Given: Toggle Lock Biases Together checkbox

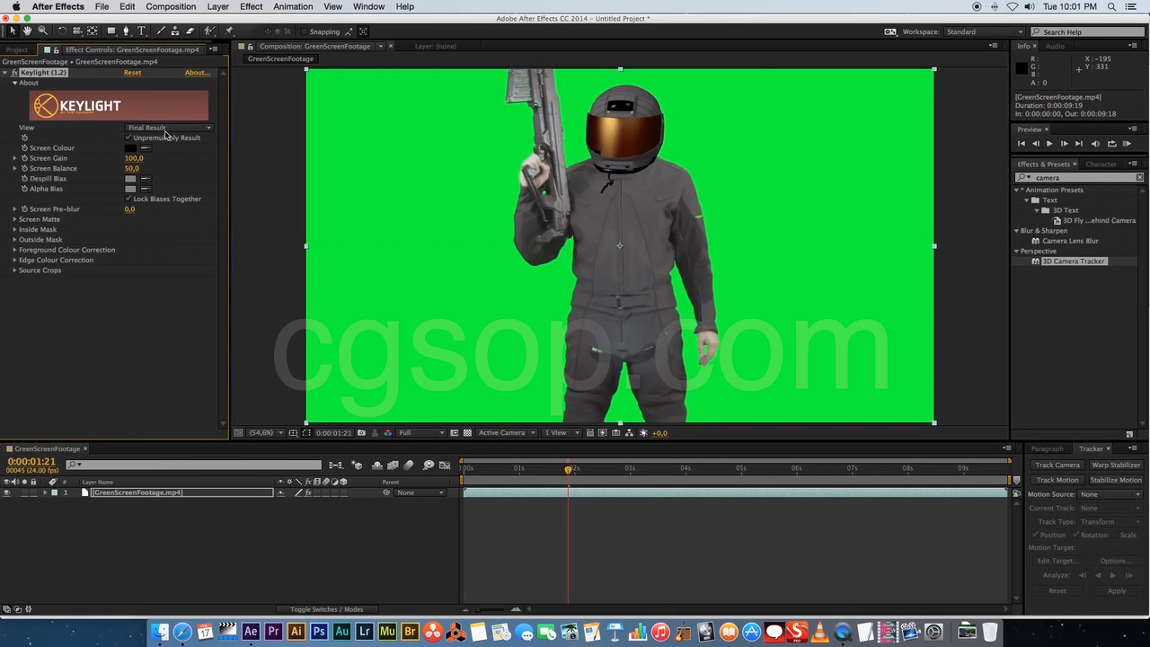Looking at the screenshot, I should pyautogui.click(x=128, y=199).
